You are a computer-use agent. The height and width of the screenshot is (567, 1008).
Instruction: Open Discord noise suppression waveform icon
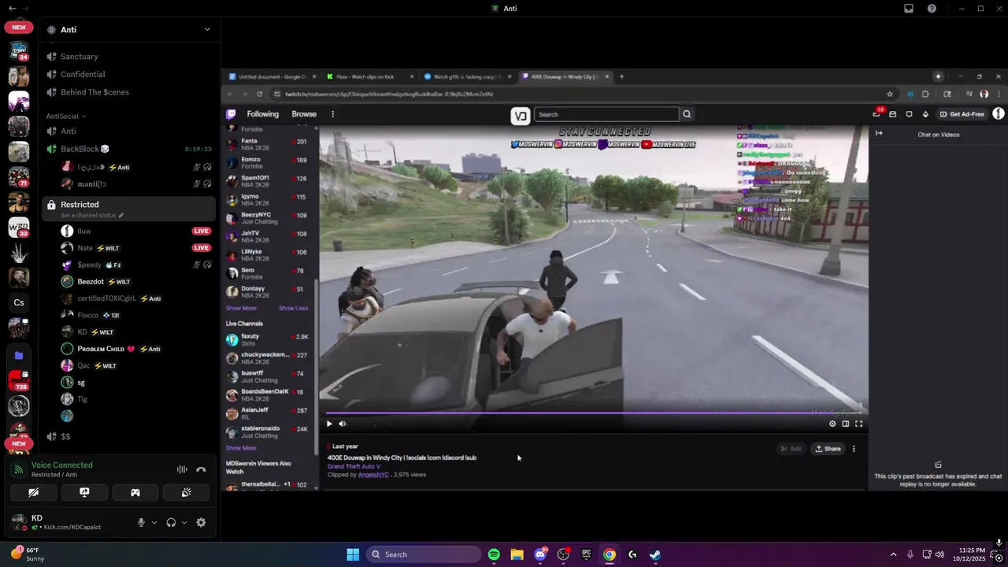pos(182,469)
